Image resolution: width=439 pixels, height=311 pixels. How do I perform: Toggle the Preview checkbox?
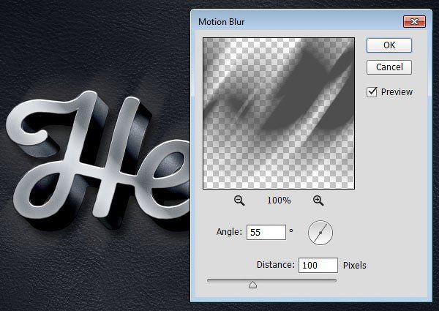click(x=372, y=91)
